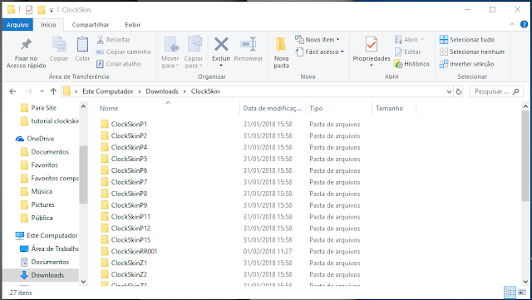Open the Abrir dropdown in the ribbon
The height and width of the screenshot is (300, 532).
409,40
